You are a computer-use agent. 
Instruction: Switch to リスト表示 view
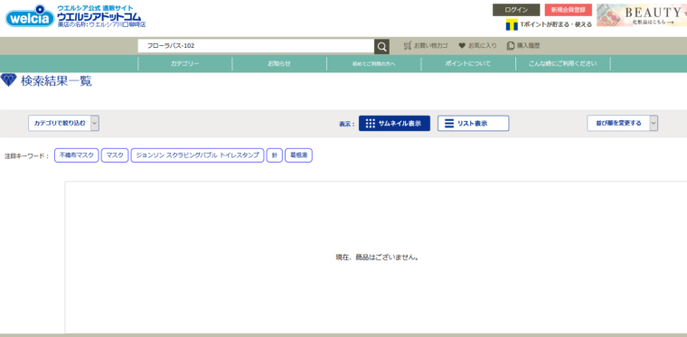click(473, 124)
